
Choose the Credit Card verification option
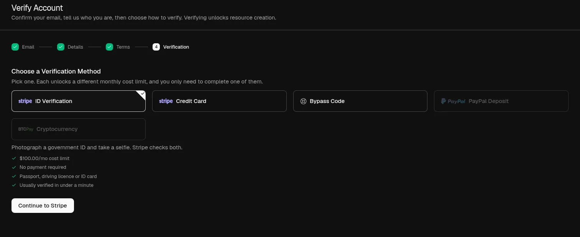(219, 101)
